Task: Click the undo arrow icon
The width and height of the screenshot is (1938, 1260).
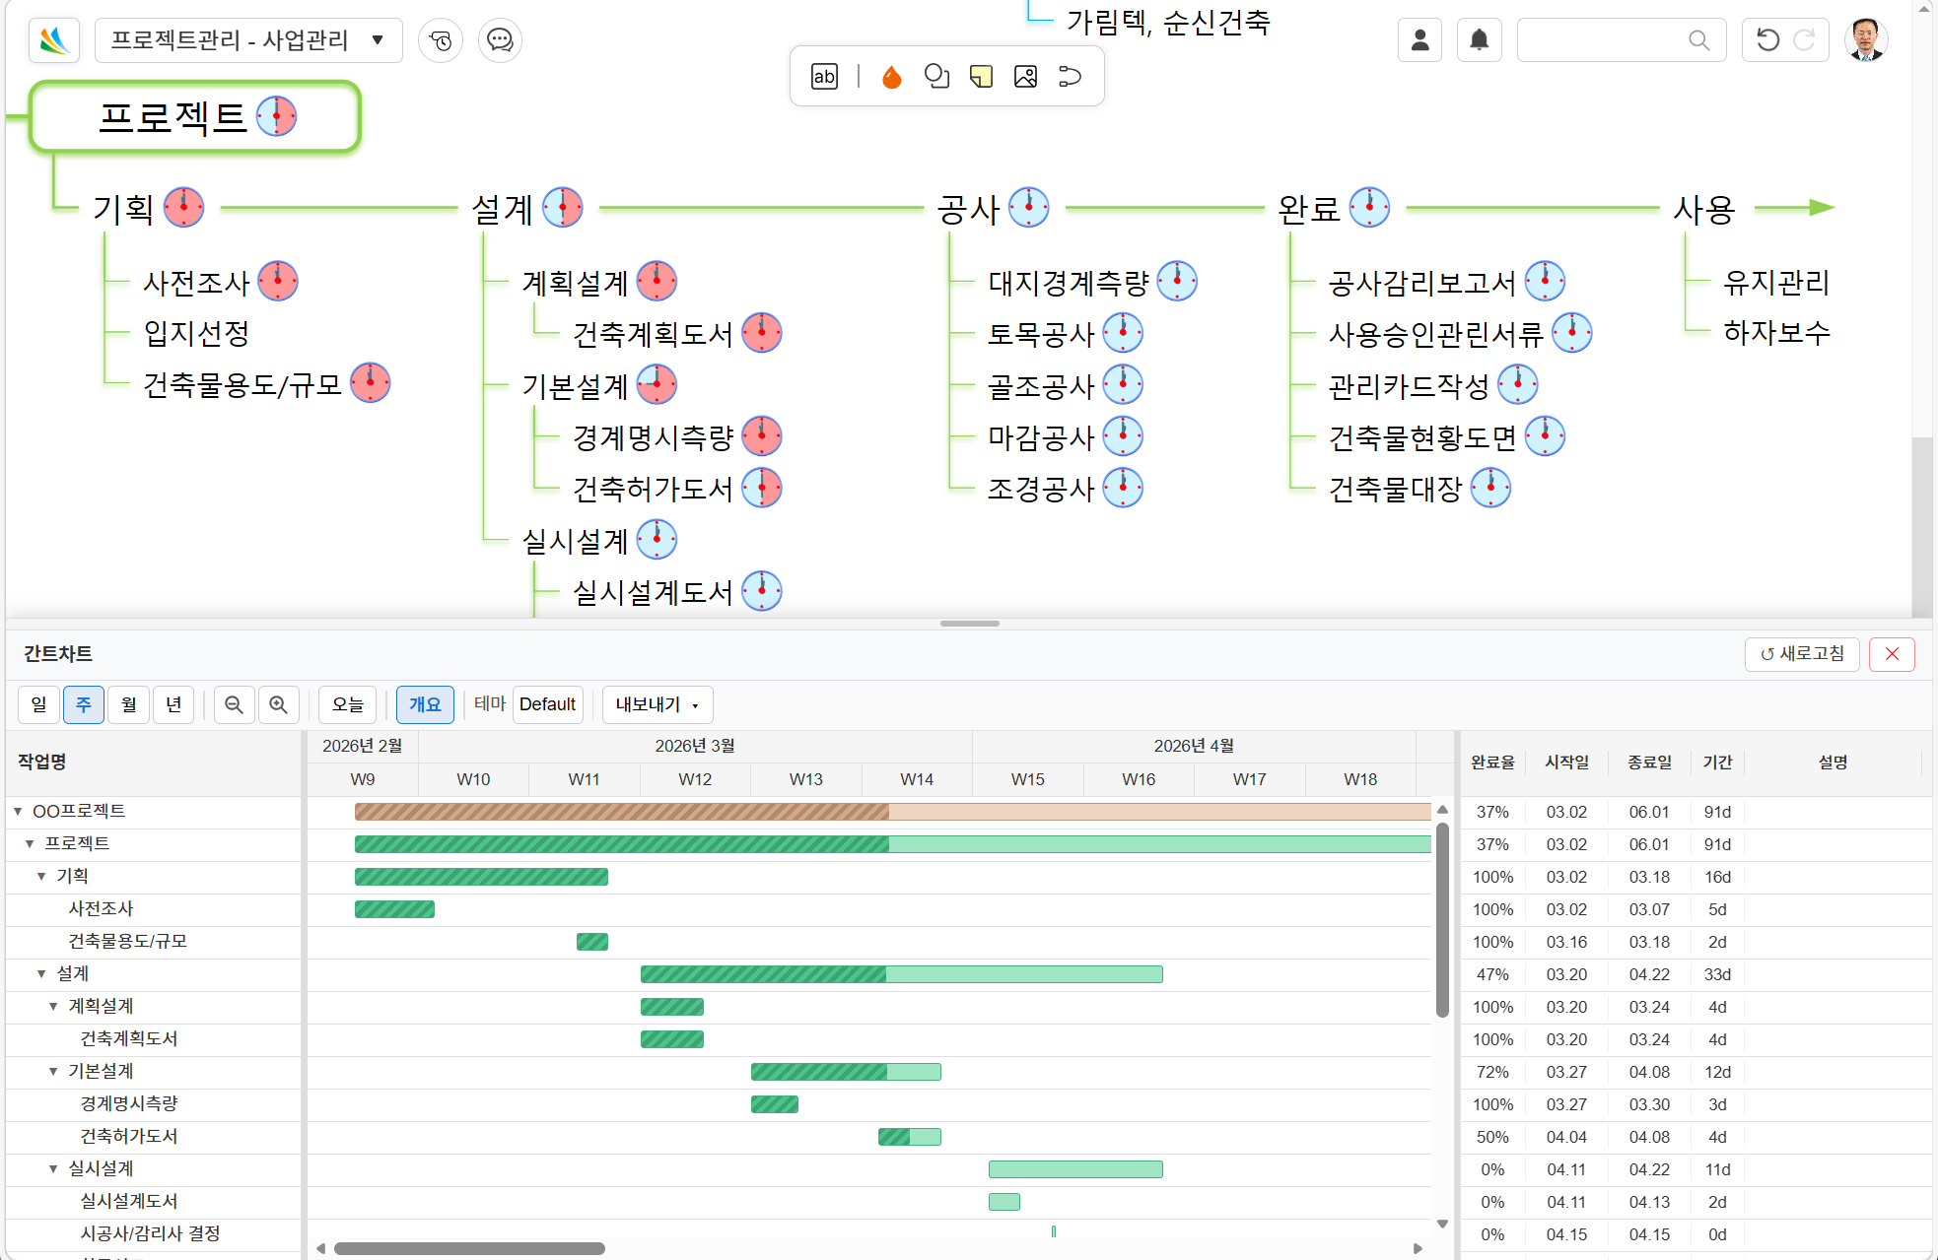Action: pos(1765,40)
